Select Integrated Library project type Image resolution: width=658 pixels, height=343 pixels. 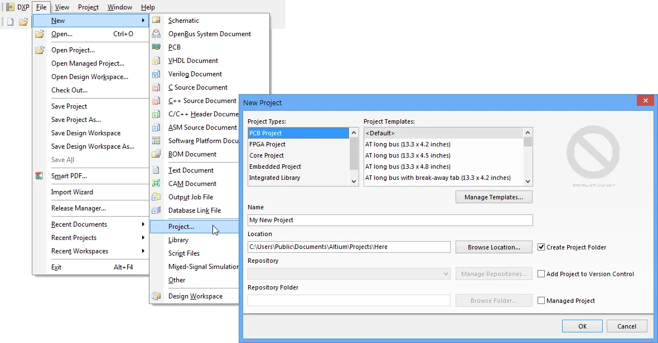tap(298, 178)
